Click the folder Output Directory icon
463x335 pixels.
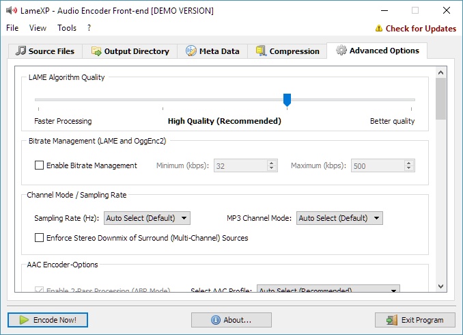tap(96, 51)
